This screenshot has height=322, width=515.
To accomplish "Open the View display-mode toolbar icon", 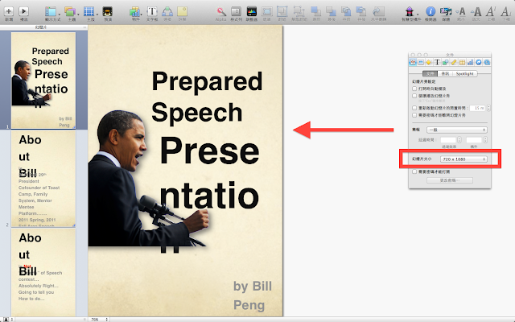I will coord(51,11).
